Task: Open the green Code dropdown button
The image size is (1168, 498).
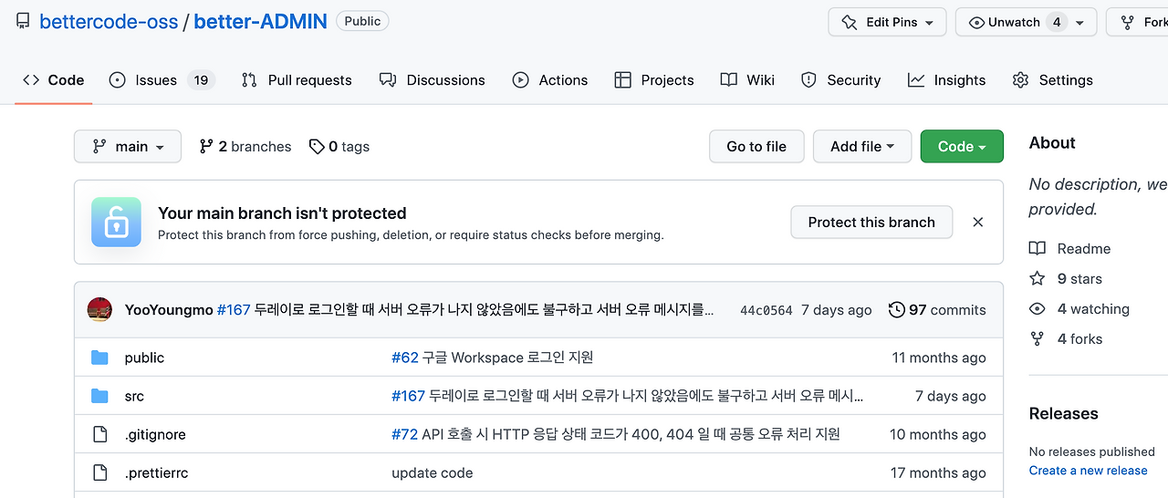Action: point(962,147)
